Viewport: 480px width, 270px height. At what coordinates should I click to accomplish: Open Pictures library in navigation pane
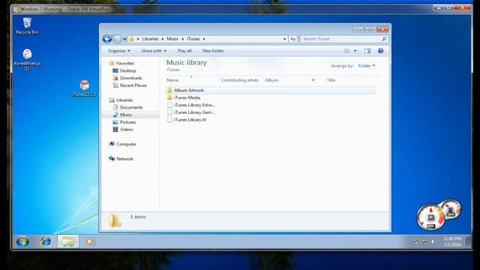point(127,122)
